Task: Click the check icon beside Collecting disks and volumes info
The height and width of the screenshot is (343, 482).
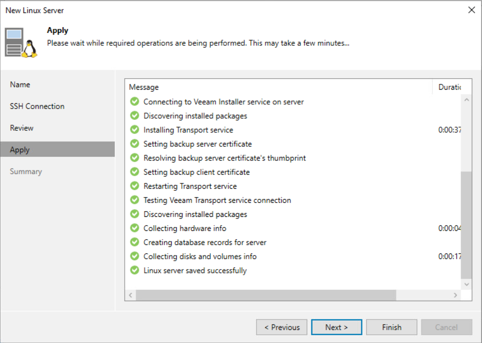Action: click(135, 256)
